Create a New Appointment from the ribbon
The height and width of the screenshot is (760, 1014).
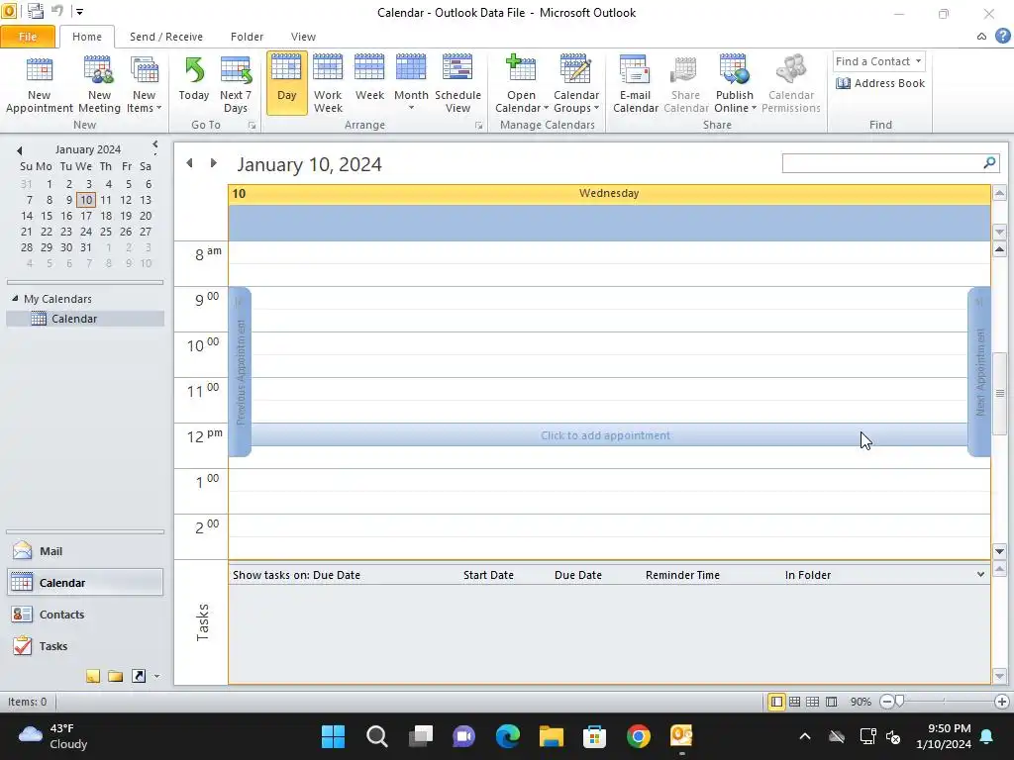[x=39, y=84]
